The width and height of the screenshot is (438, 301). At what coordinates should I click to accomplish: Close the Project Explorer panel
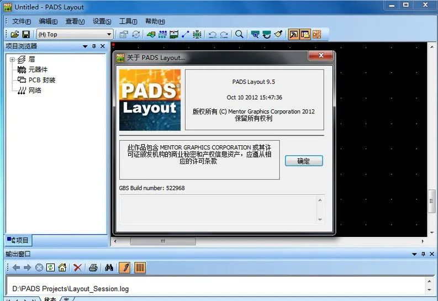pyautogui.click(x=103, y=46)
